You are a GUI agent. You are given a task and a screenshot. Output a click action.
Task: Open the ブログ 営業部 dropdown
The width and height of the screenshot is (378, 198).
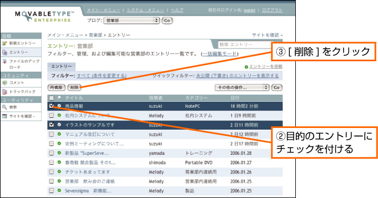pyautogui.click(x=131, y=20)
